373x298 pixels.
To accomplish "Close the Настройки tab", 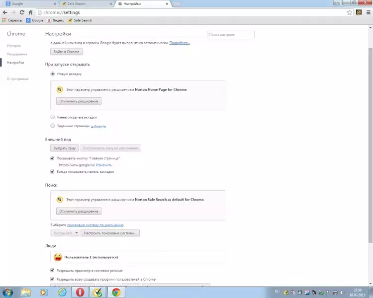I will point(167,4).
